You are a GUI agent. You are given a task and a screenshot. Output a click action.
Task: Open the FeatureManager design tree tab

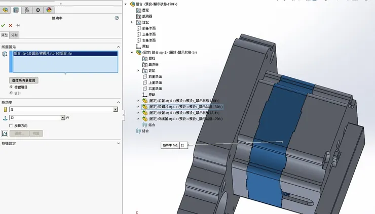[5, 10]
